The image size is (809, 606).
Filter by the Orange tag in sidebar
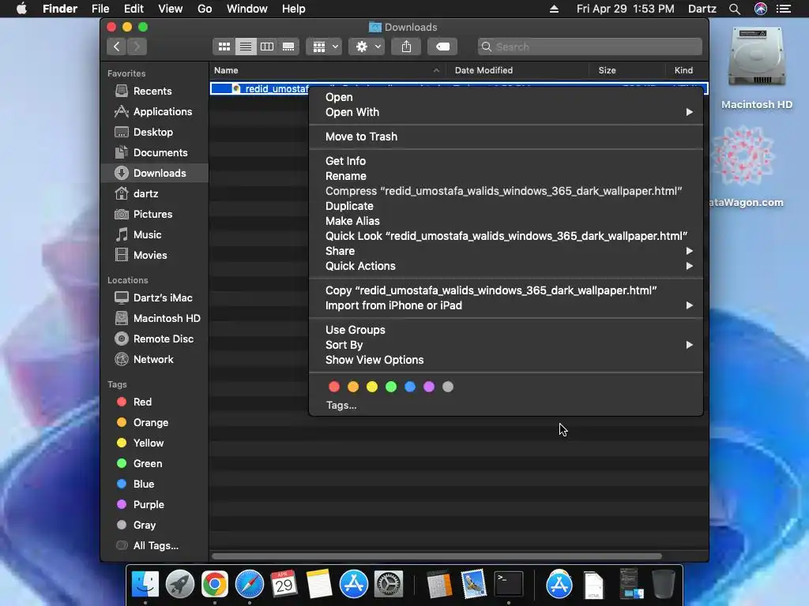(155, 423)
